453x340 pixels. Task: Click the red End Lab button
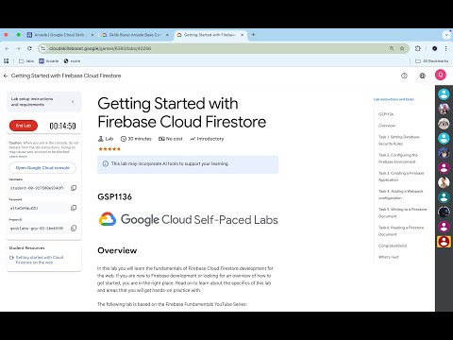(x=24, y=126)
